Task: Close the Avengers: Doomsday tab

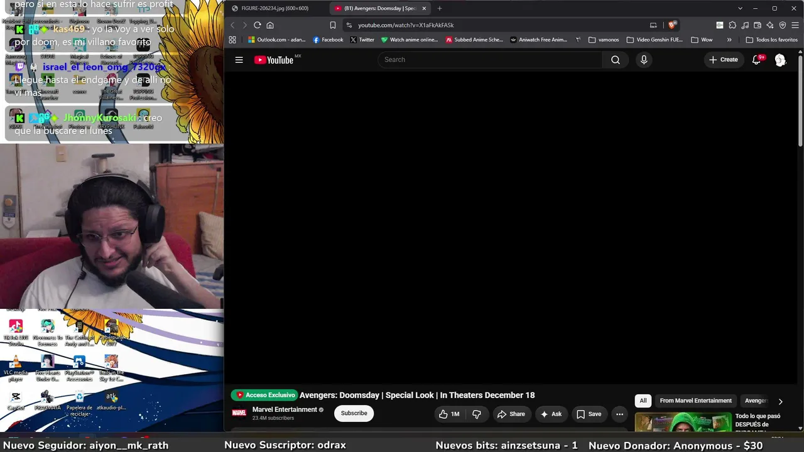Action: tap(424, 8)
